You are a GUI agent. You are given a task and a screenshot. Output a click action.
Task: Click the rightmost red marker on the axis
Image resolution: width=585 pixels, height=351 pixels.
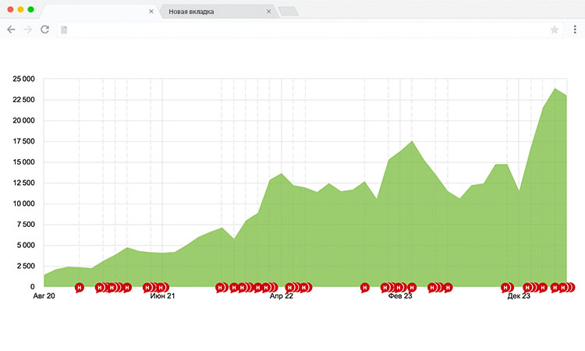[x=569, y=287]
